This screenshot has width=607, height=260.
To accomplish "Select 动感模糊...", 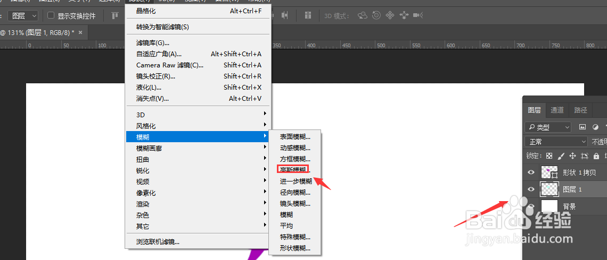I will coord(295,148).
